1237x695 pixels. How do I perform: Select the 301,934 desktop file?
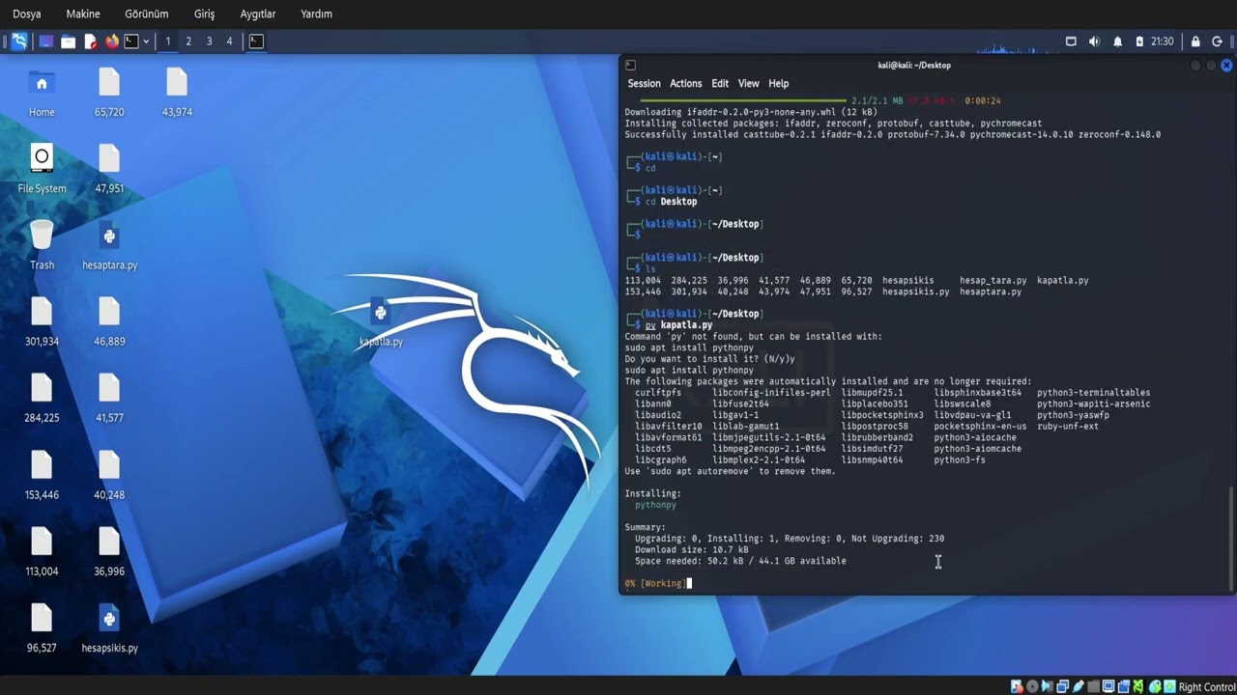tap(42, 322)
